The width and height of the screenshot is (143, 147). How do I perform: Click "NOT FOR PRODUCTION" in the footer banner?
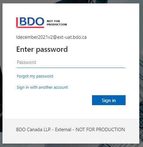tap(100, 130)
